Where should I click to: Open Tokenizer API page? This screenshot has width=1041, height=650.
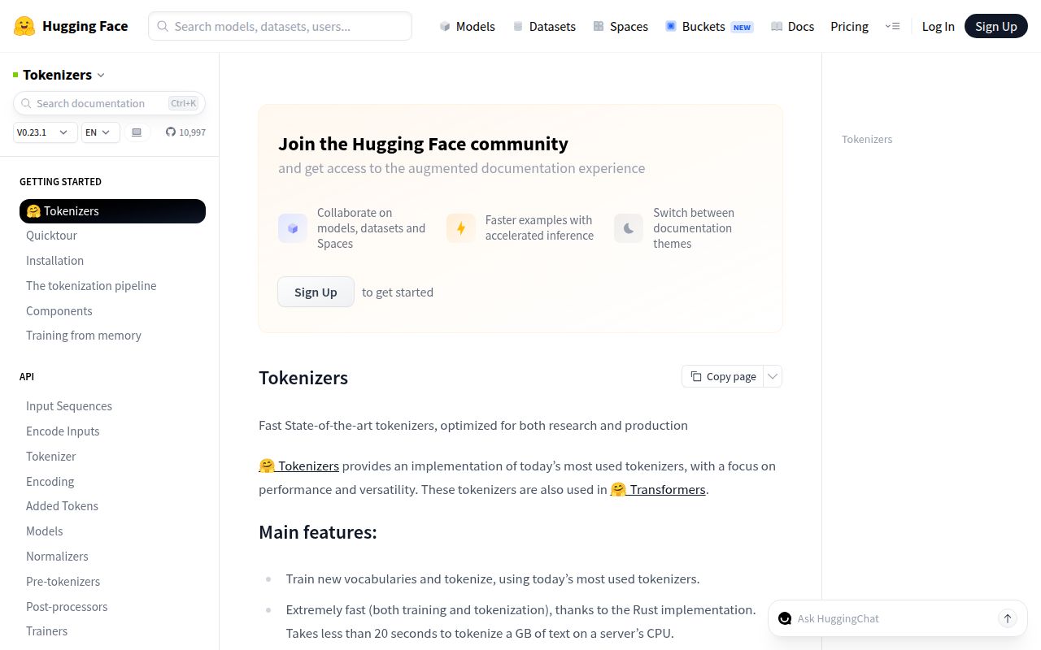(51, 457)
